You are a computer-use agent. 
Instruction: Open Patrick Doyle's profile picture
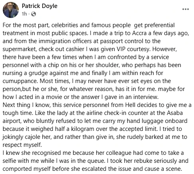pos(11,10)
